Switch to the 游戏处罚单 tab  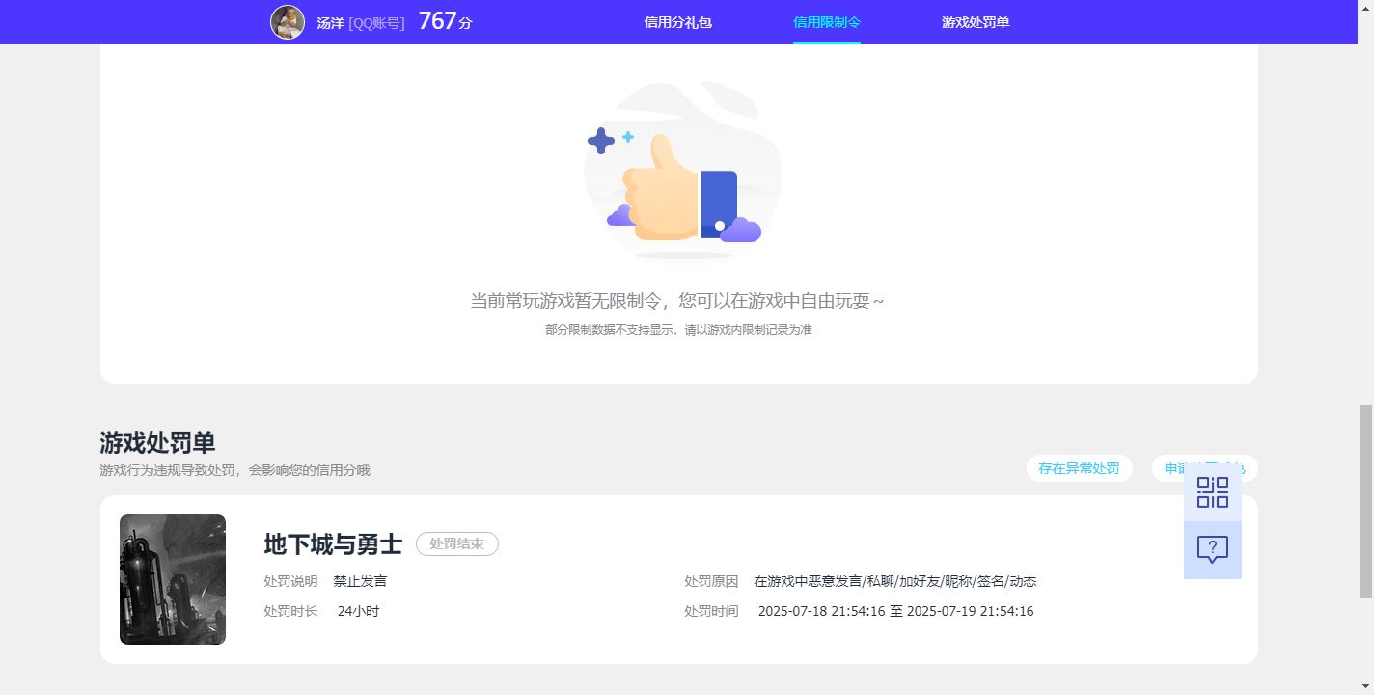click(976, 22)
